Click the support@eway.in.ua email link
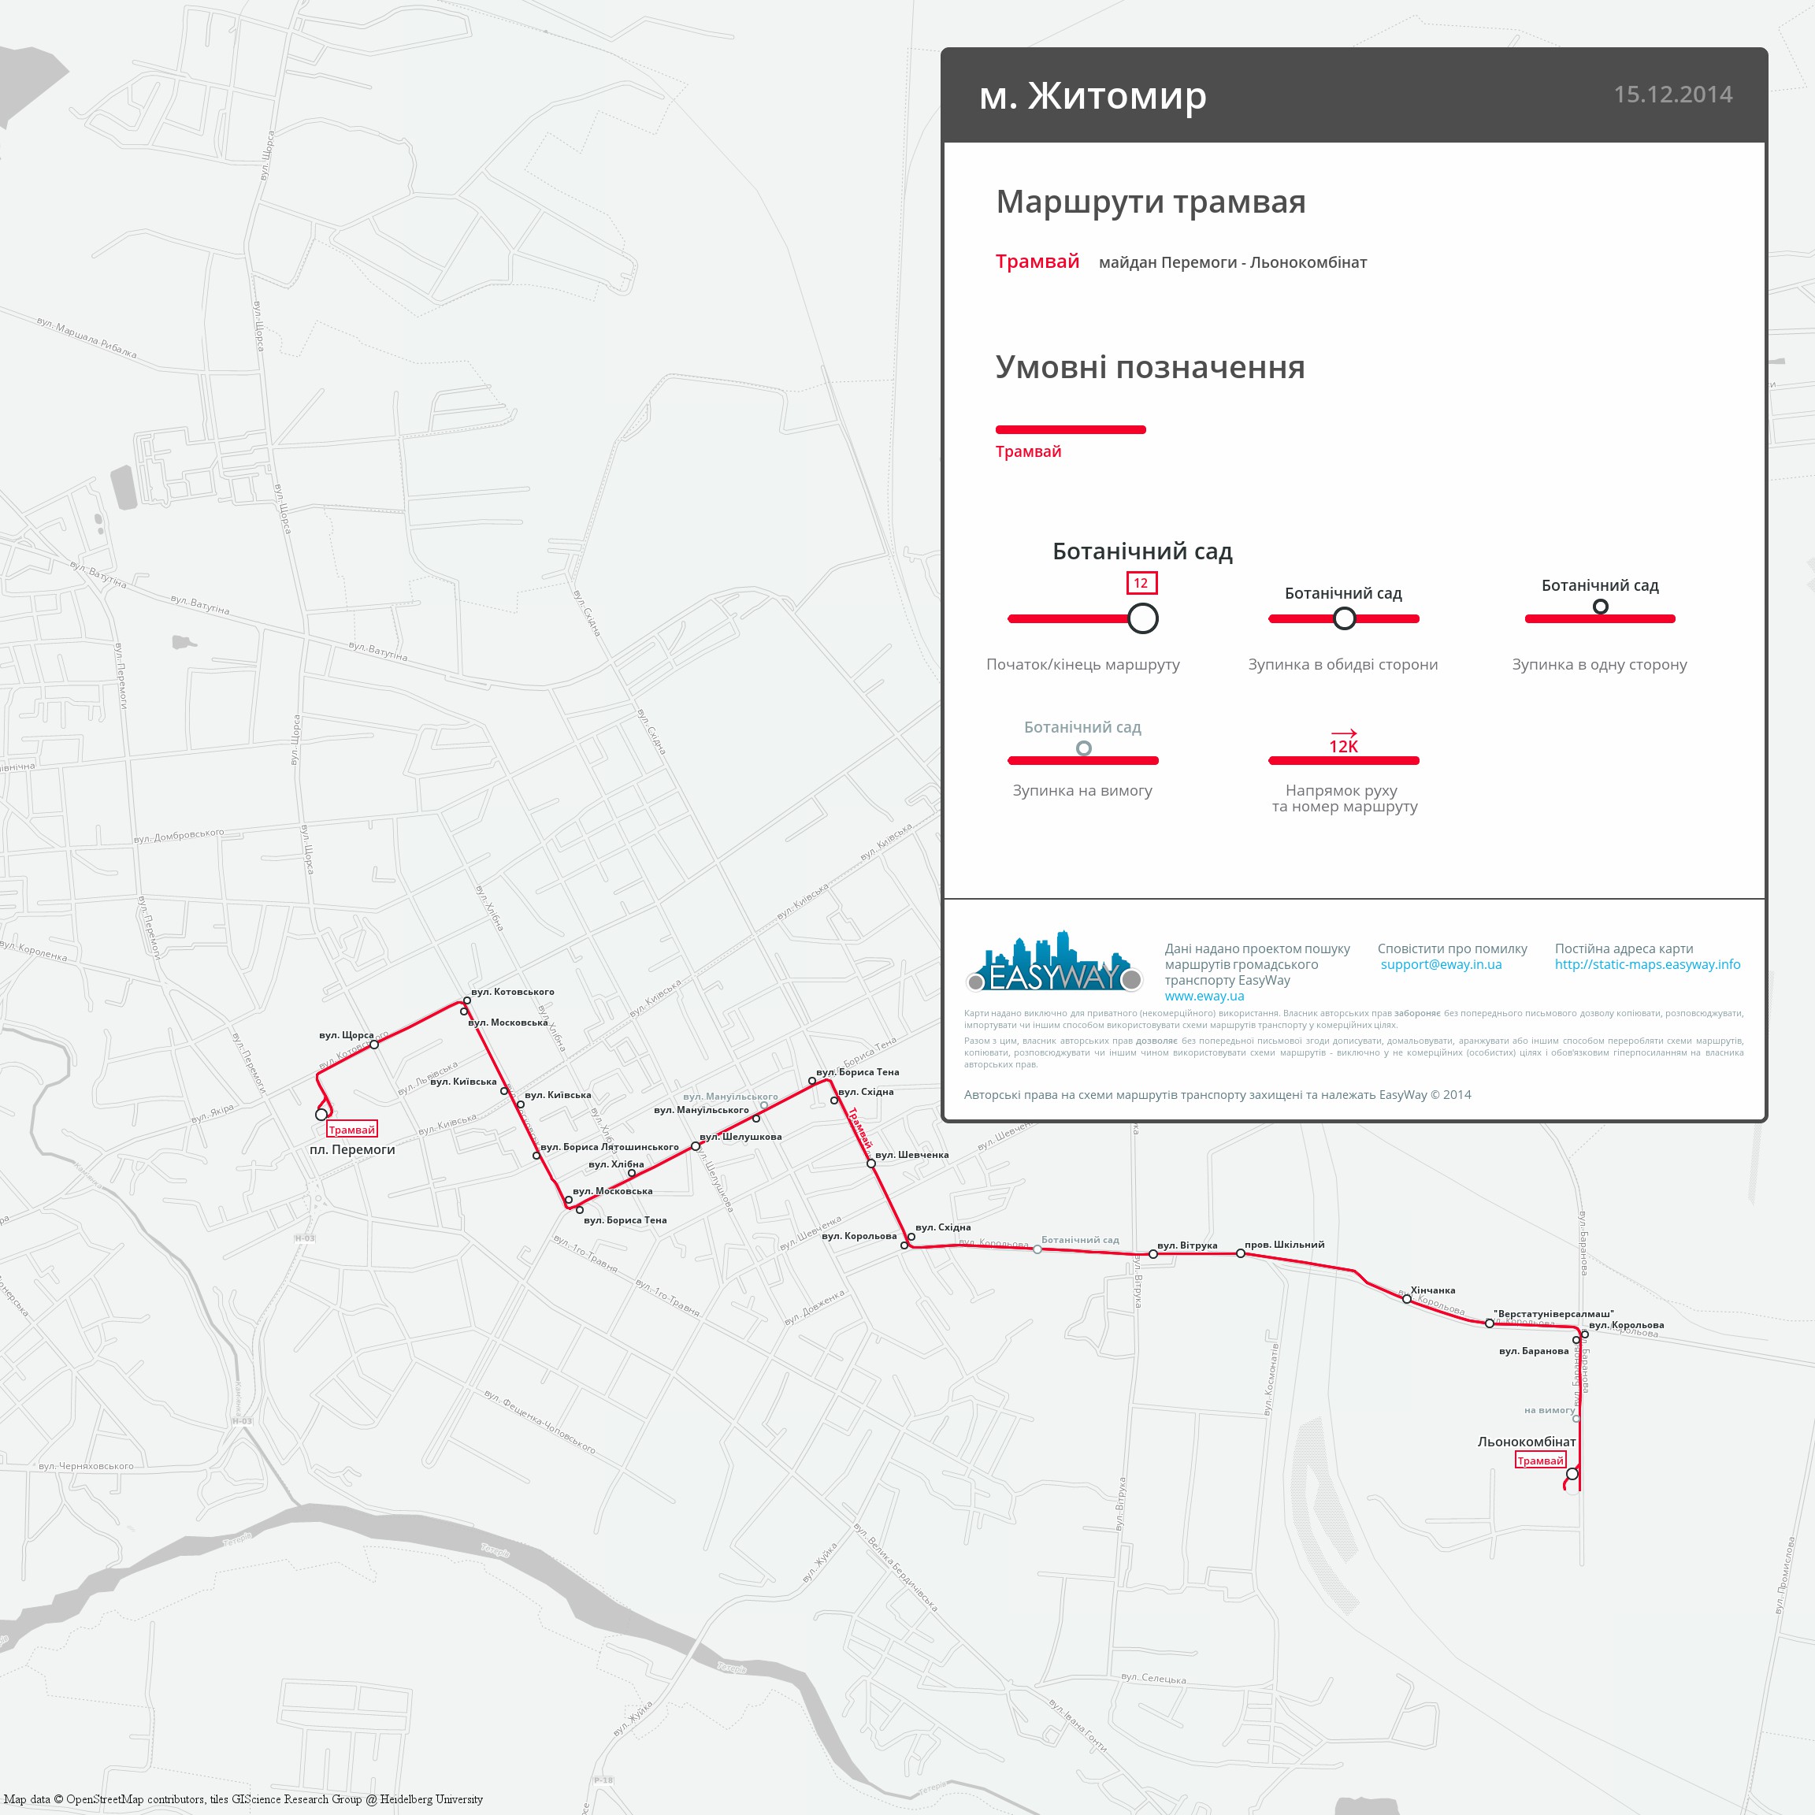The height and width of the screenshot is (1815, 1815). (1441, 965)
